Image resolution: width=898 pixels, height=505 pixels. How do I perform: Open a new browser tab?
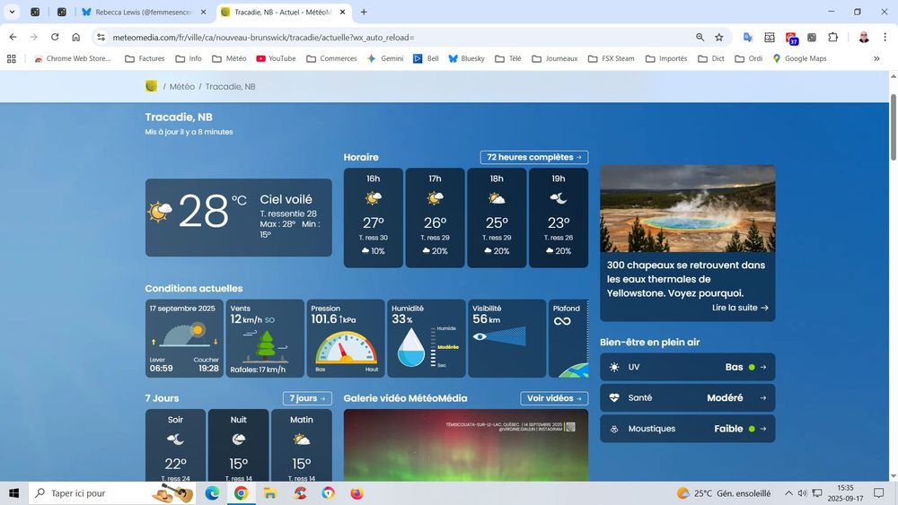(364, 12)
